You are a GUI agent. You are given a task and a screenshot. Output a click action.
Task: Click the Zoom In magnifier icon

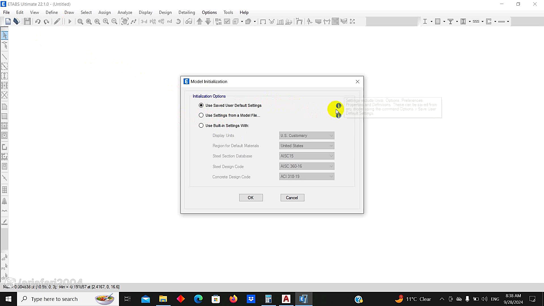(106, 22)
